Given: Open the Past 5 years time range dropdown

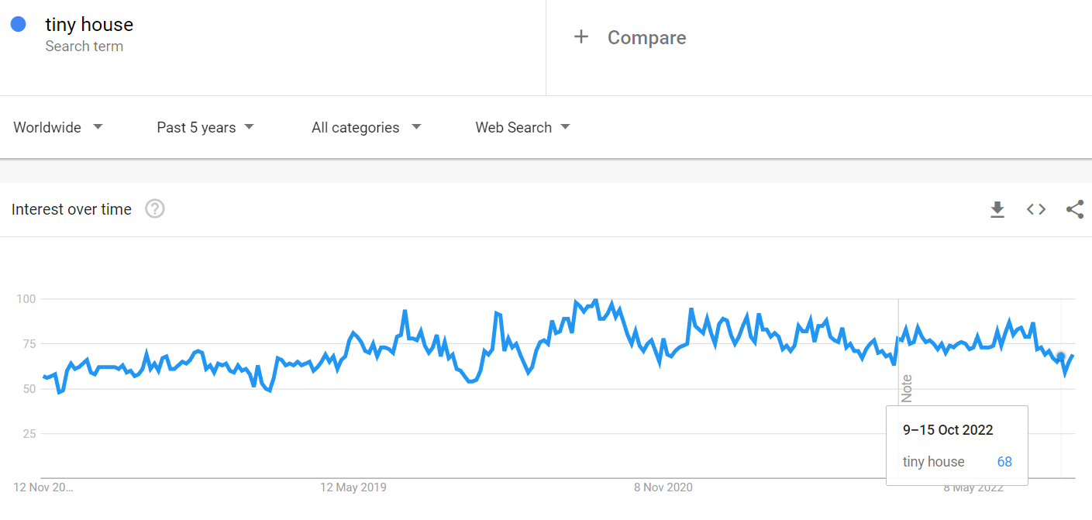Looking at the screenshot, I should click(x=205, y=127).
